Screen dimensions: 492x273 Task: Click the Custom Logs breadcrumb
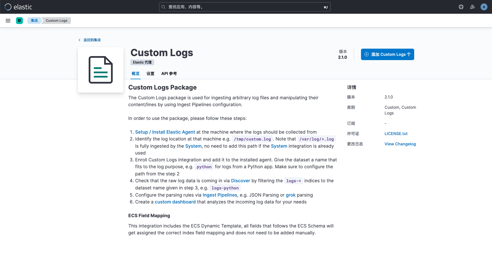pos(57,21)
